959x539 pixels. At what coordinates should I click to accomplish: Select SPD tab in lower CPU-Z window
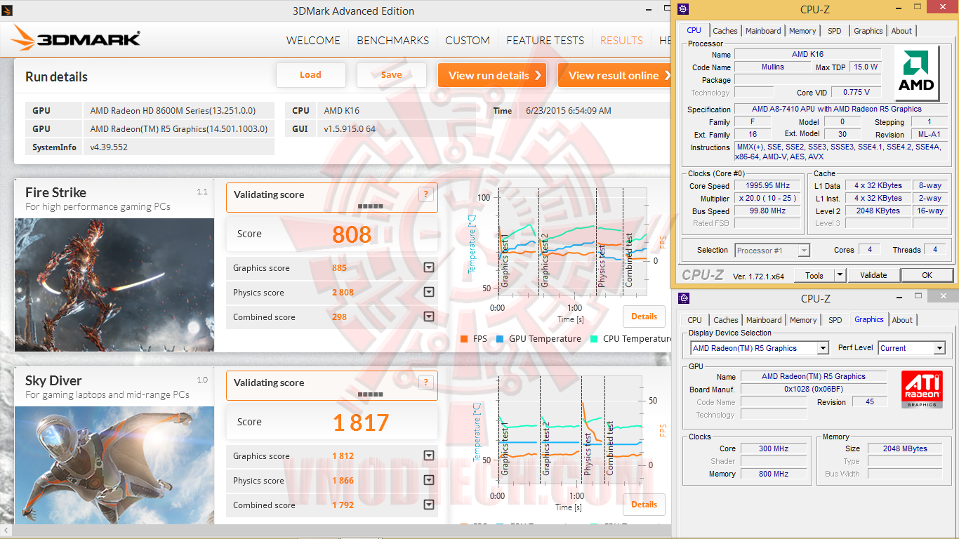[x=835, y=320]
